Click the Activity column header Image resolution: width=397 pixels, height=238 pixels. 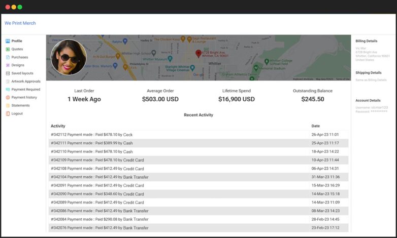tap(58, 126)
